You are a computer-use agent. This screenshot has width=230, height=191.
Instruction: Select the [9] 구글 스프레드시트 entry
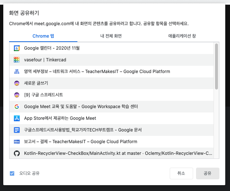[x=111, y=95]
